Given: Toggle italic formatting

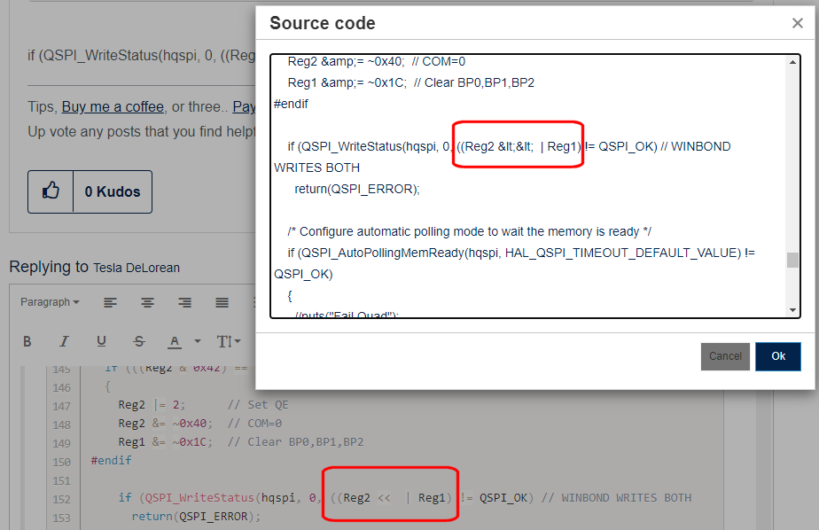Looking at the screenshot, I should tap(64, 341).
